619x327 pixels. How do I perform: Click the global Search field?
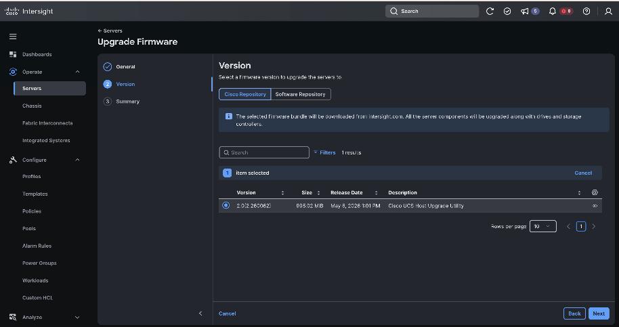tap(432, 11)
